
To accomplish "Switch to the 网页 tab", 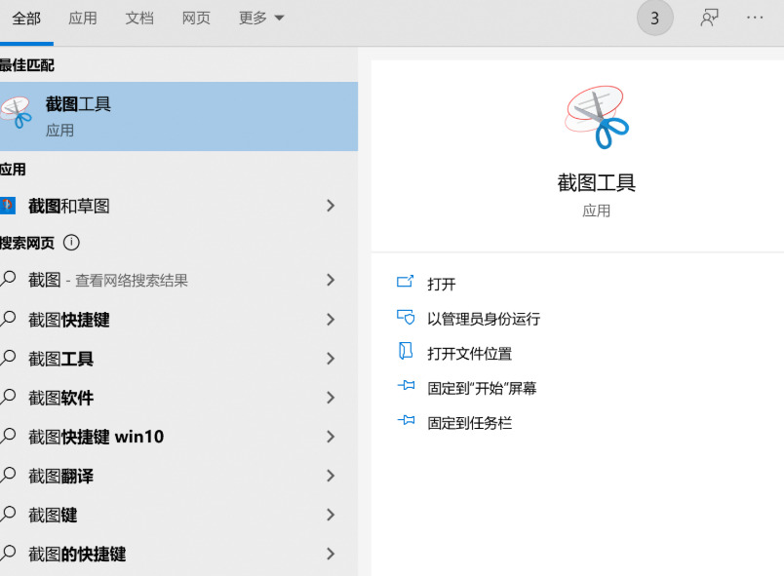I will [196, 19].
